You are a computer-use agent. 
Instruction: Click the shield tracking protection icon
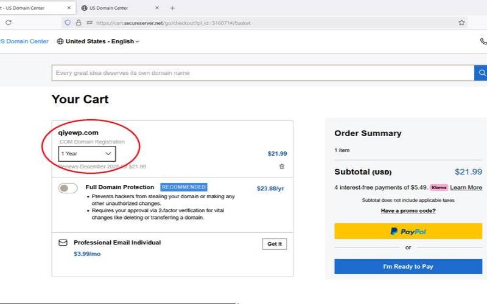pos(67,22)
